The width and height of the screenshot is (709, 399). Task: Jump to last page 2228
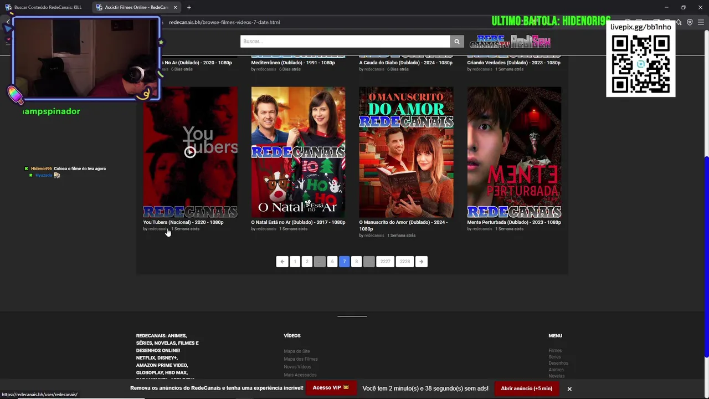click(405, 262)
